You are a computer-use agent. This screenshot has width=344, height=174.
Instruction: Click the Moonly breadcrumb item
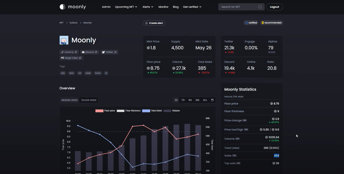point(87,23)
